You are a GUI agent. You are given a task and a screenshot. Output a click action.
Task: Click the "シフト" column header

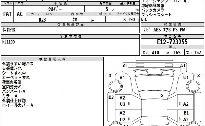(8, 4)
